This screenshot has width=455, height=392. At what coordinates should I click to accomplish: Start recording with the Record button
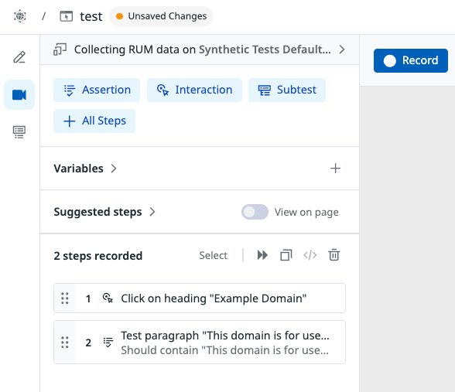tap(411, 60)
